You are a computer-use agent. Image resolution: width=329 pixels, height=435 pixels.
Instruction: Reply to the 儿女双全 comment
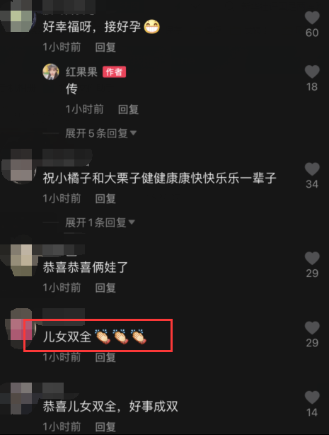click(105, 357)
